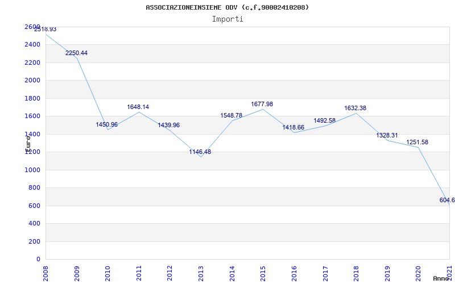Click the Anno x-axis title
Screen dimensions: 455x284
[x=441, y=278]
